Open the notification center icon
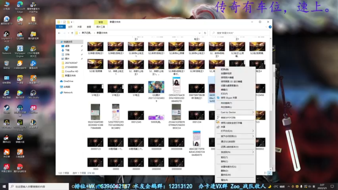This screenshot has height=190, width=338. [x=332, y=186]
